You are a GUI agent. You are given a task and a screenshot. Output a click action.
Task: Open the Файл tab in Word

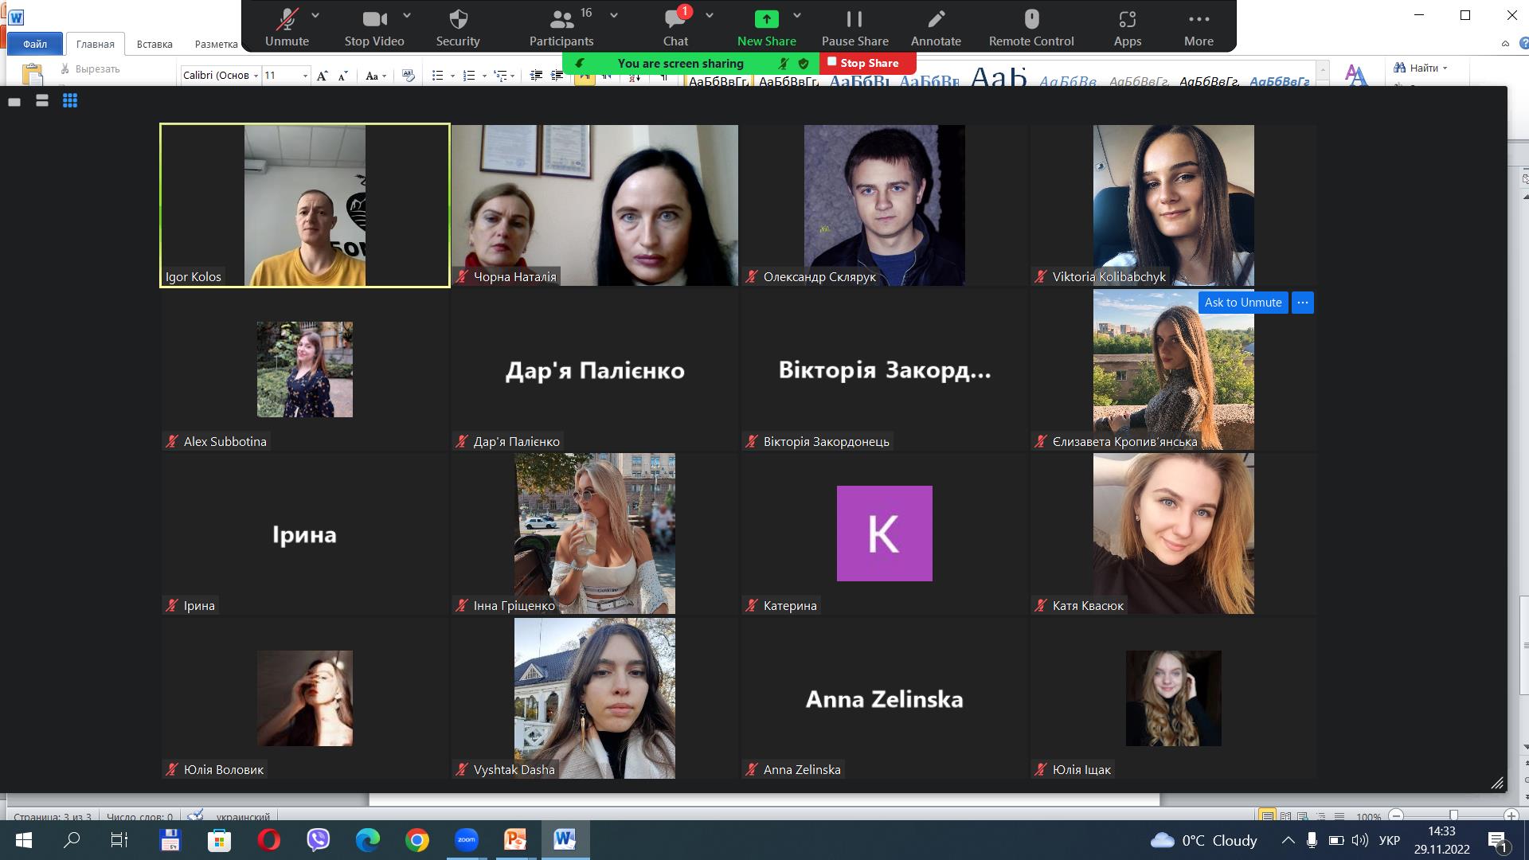[35, 44]
